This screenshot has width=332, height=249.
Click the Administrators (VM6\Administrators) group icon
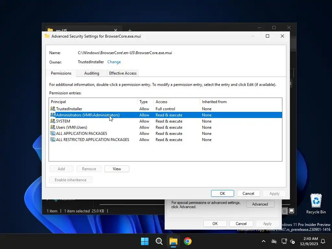(53, 115)
